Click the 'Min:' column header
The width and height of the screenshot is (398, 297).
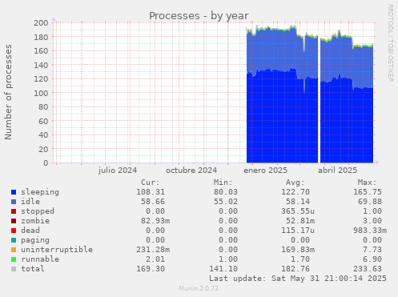pyautogui.click(x=223, y=183)
